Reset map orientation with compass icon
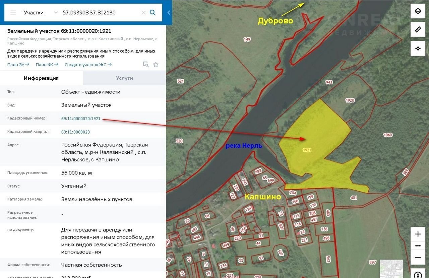 (x=418, y=275)
